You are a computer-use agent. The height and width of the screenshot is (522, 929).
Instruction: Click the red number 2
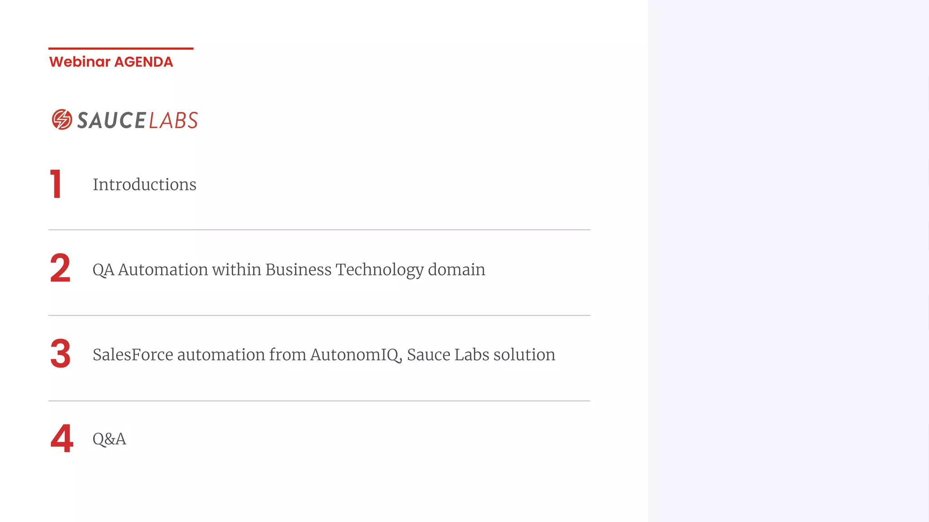point(60,268)
